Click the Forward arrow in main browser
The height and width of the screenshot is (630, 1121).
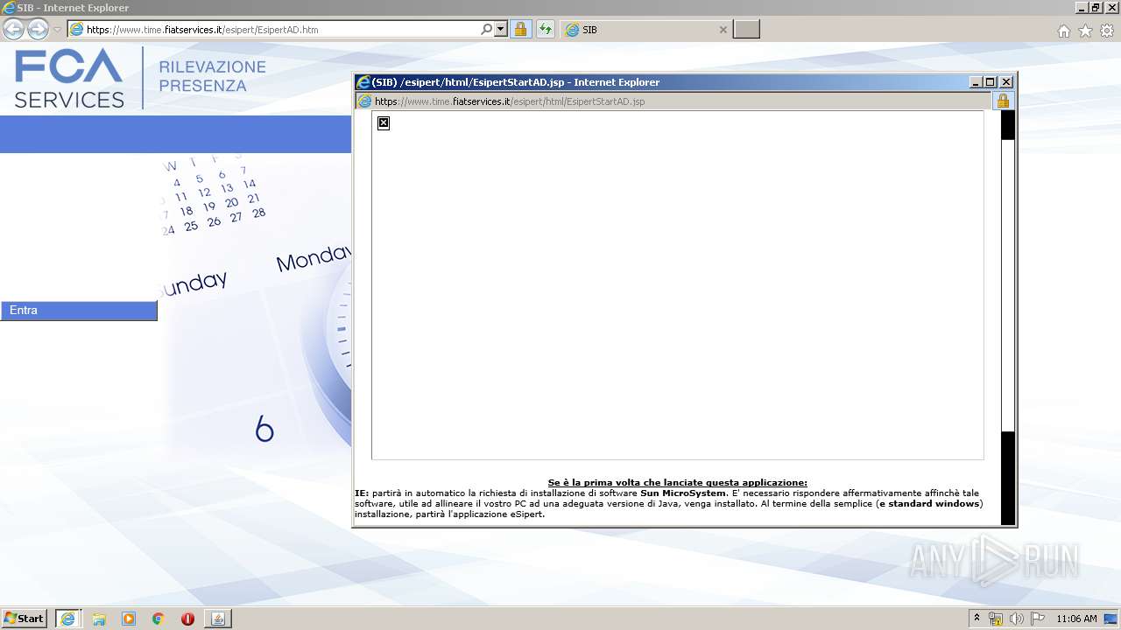38,30
